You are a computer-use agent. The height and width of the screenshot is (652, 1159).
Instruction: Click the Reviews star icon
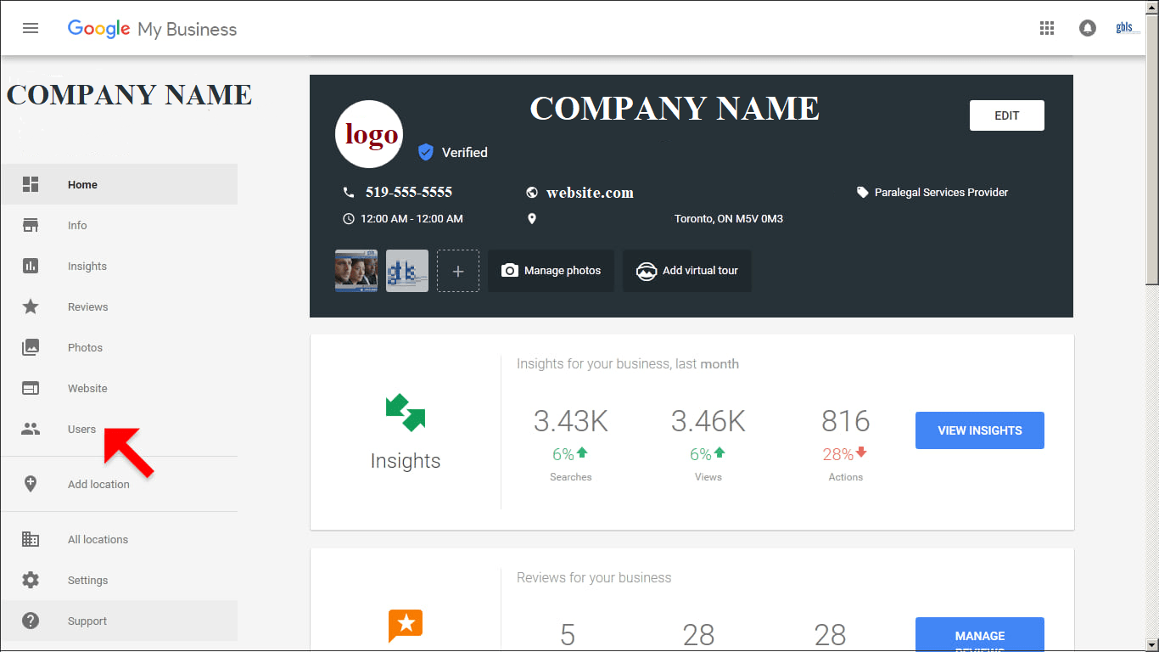tap(31, 306)
